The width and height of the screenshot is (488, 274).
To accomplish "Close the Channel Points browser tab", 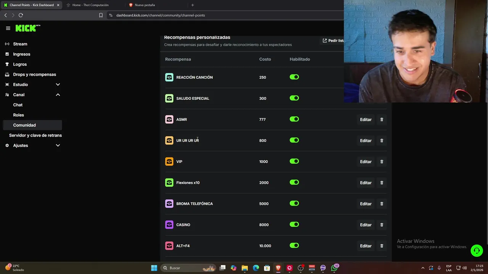I will tap(58, 5).
